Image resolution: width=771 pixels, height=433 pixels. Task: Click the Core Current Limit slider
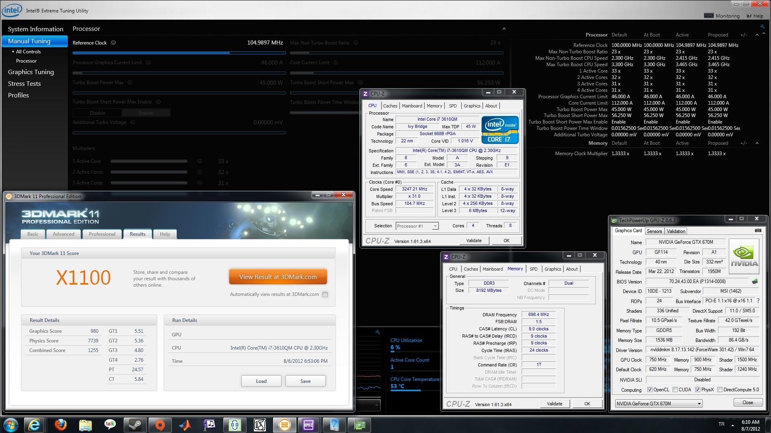point(397,73)
